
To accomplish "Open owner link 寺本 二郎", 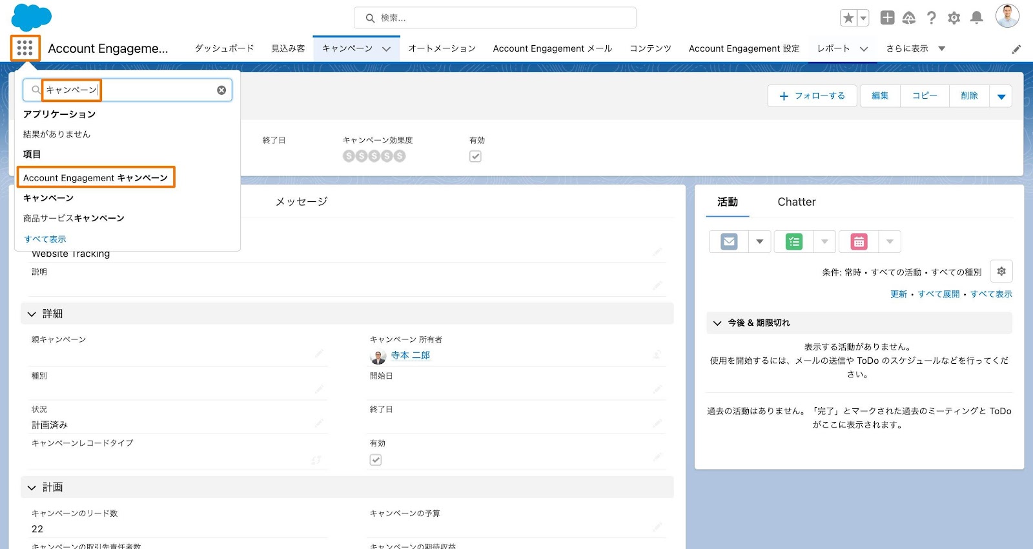I will pos(411,355).
